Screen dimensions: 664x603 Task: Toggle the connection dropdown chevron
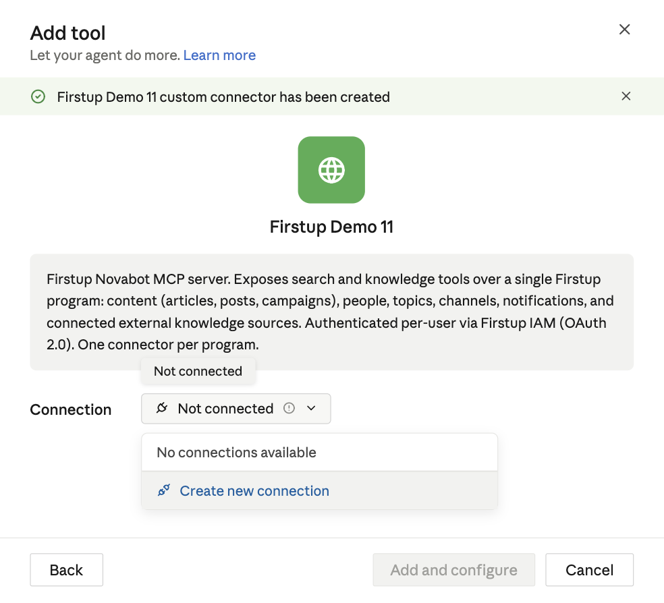coord(311,408)
